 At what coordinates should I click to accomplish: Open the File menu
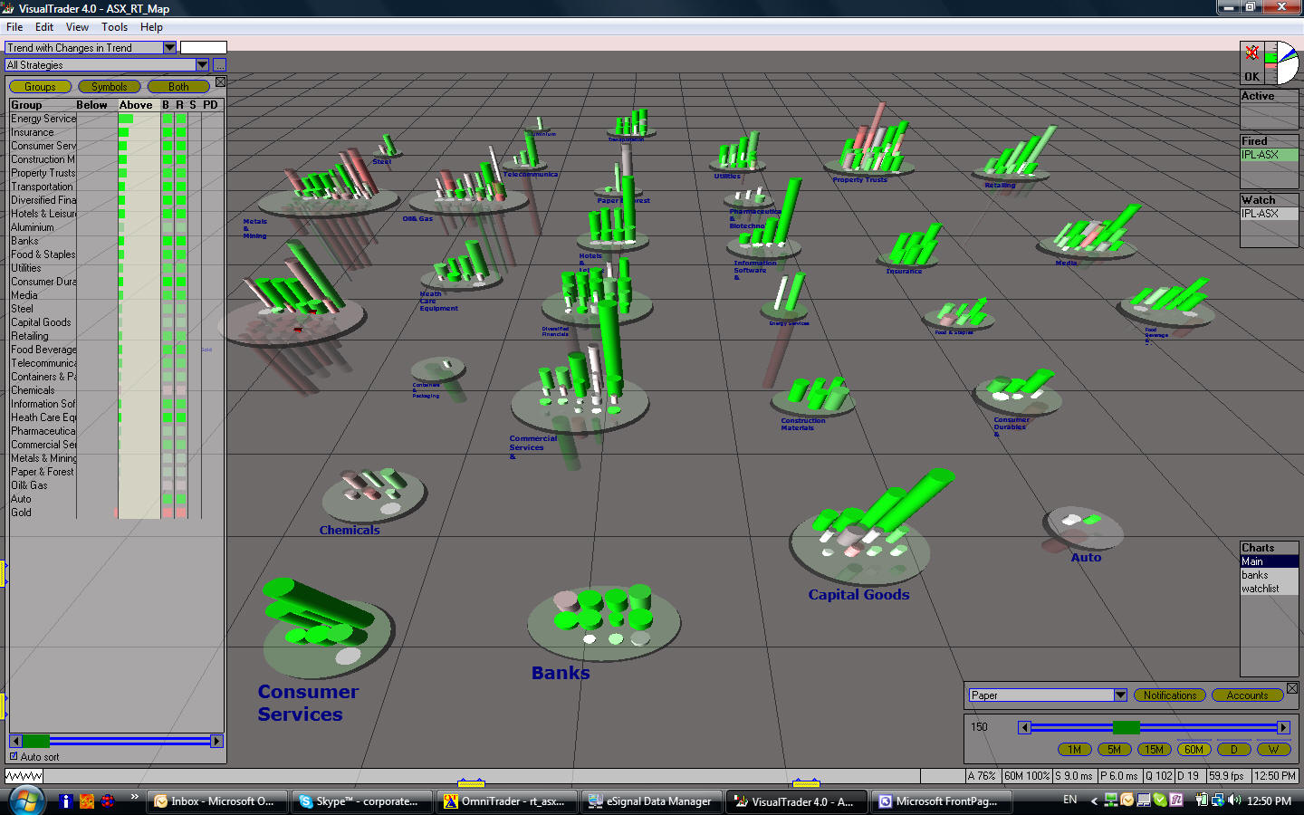coord(14,27)
